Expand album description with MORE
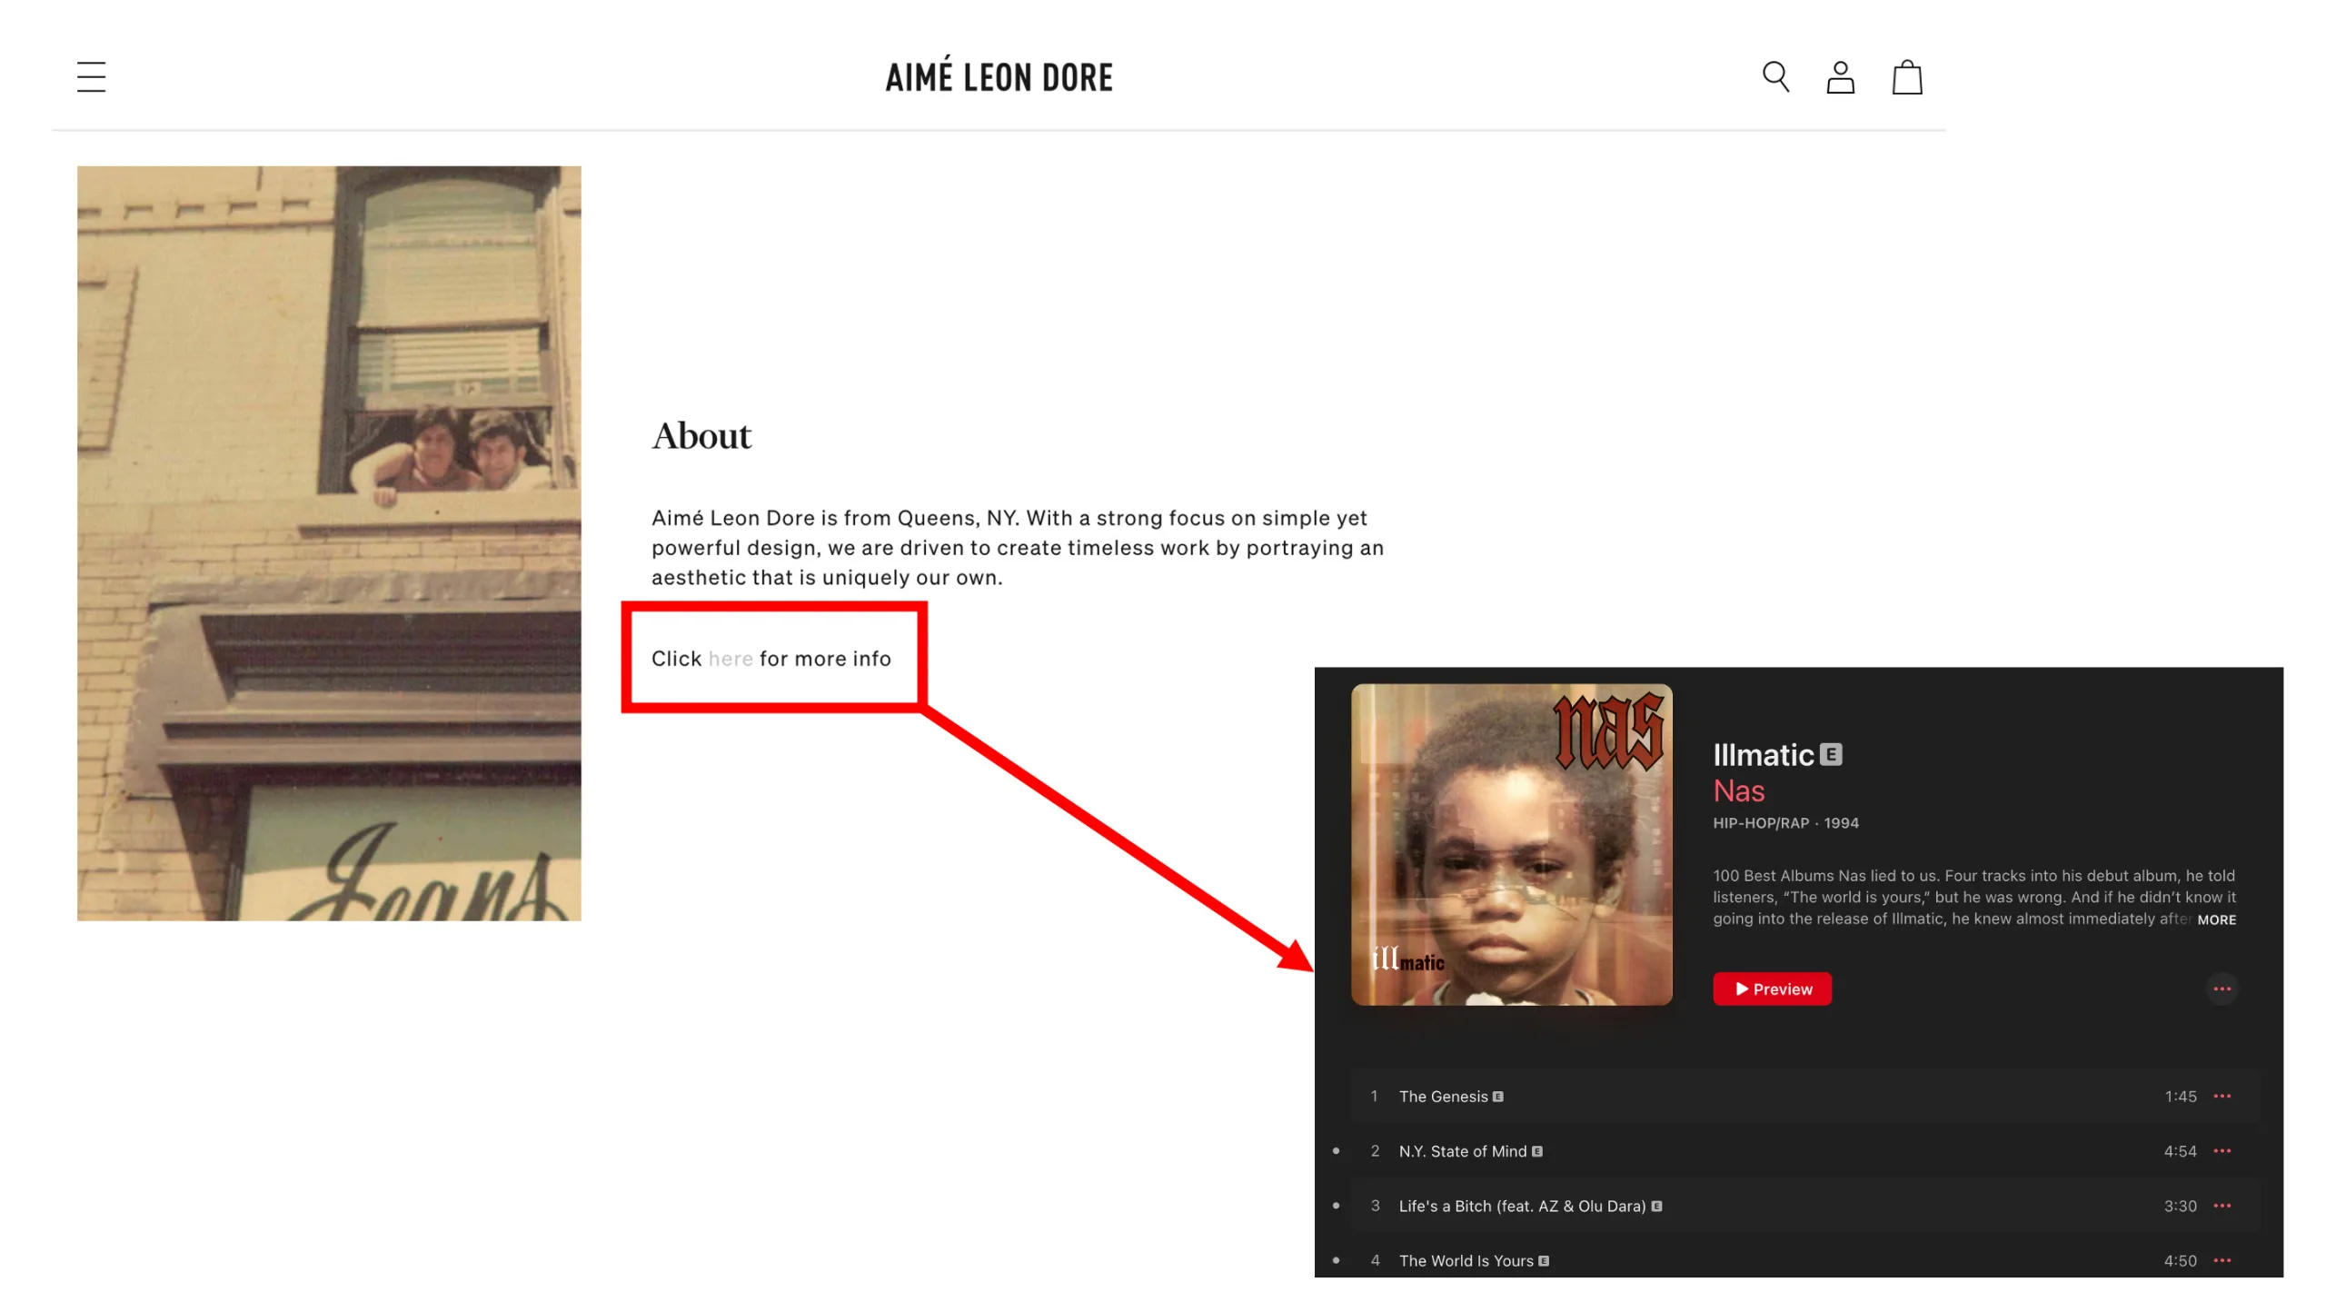2326x1302 pixels. 2216,920
